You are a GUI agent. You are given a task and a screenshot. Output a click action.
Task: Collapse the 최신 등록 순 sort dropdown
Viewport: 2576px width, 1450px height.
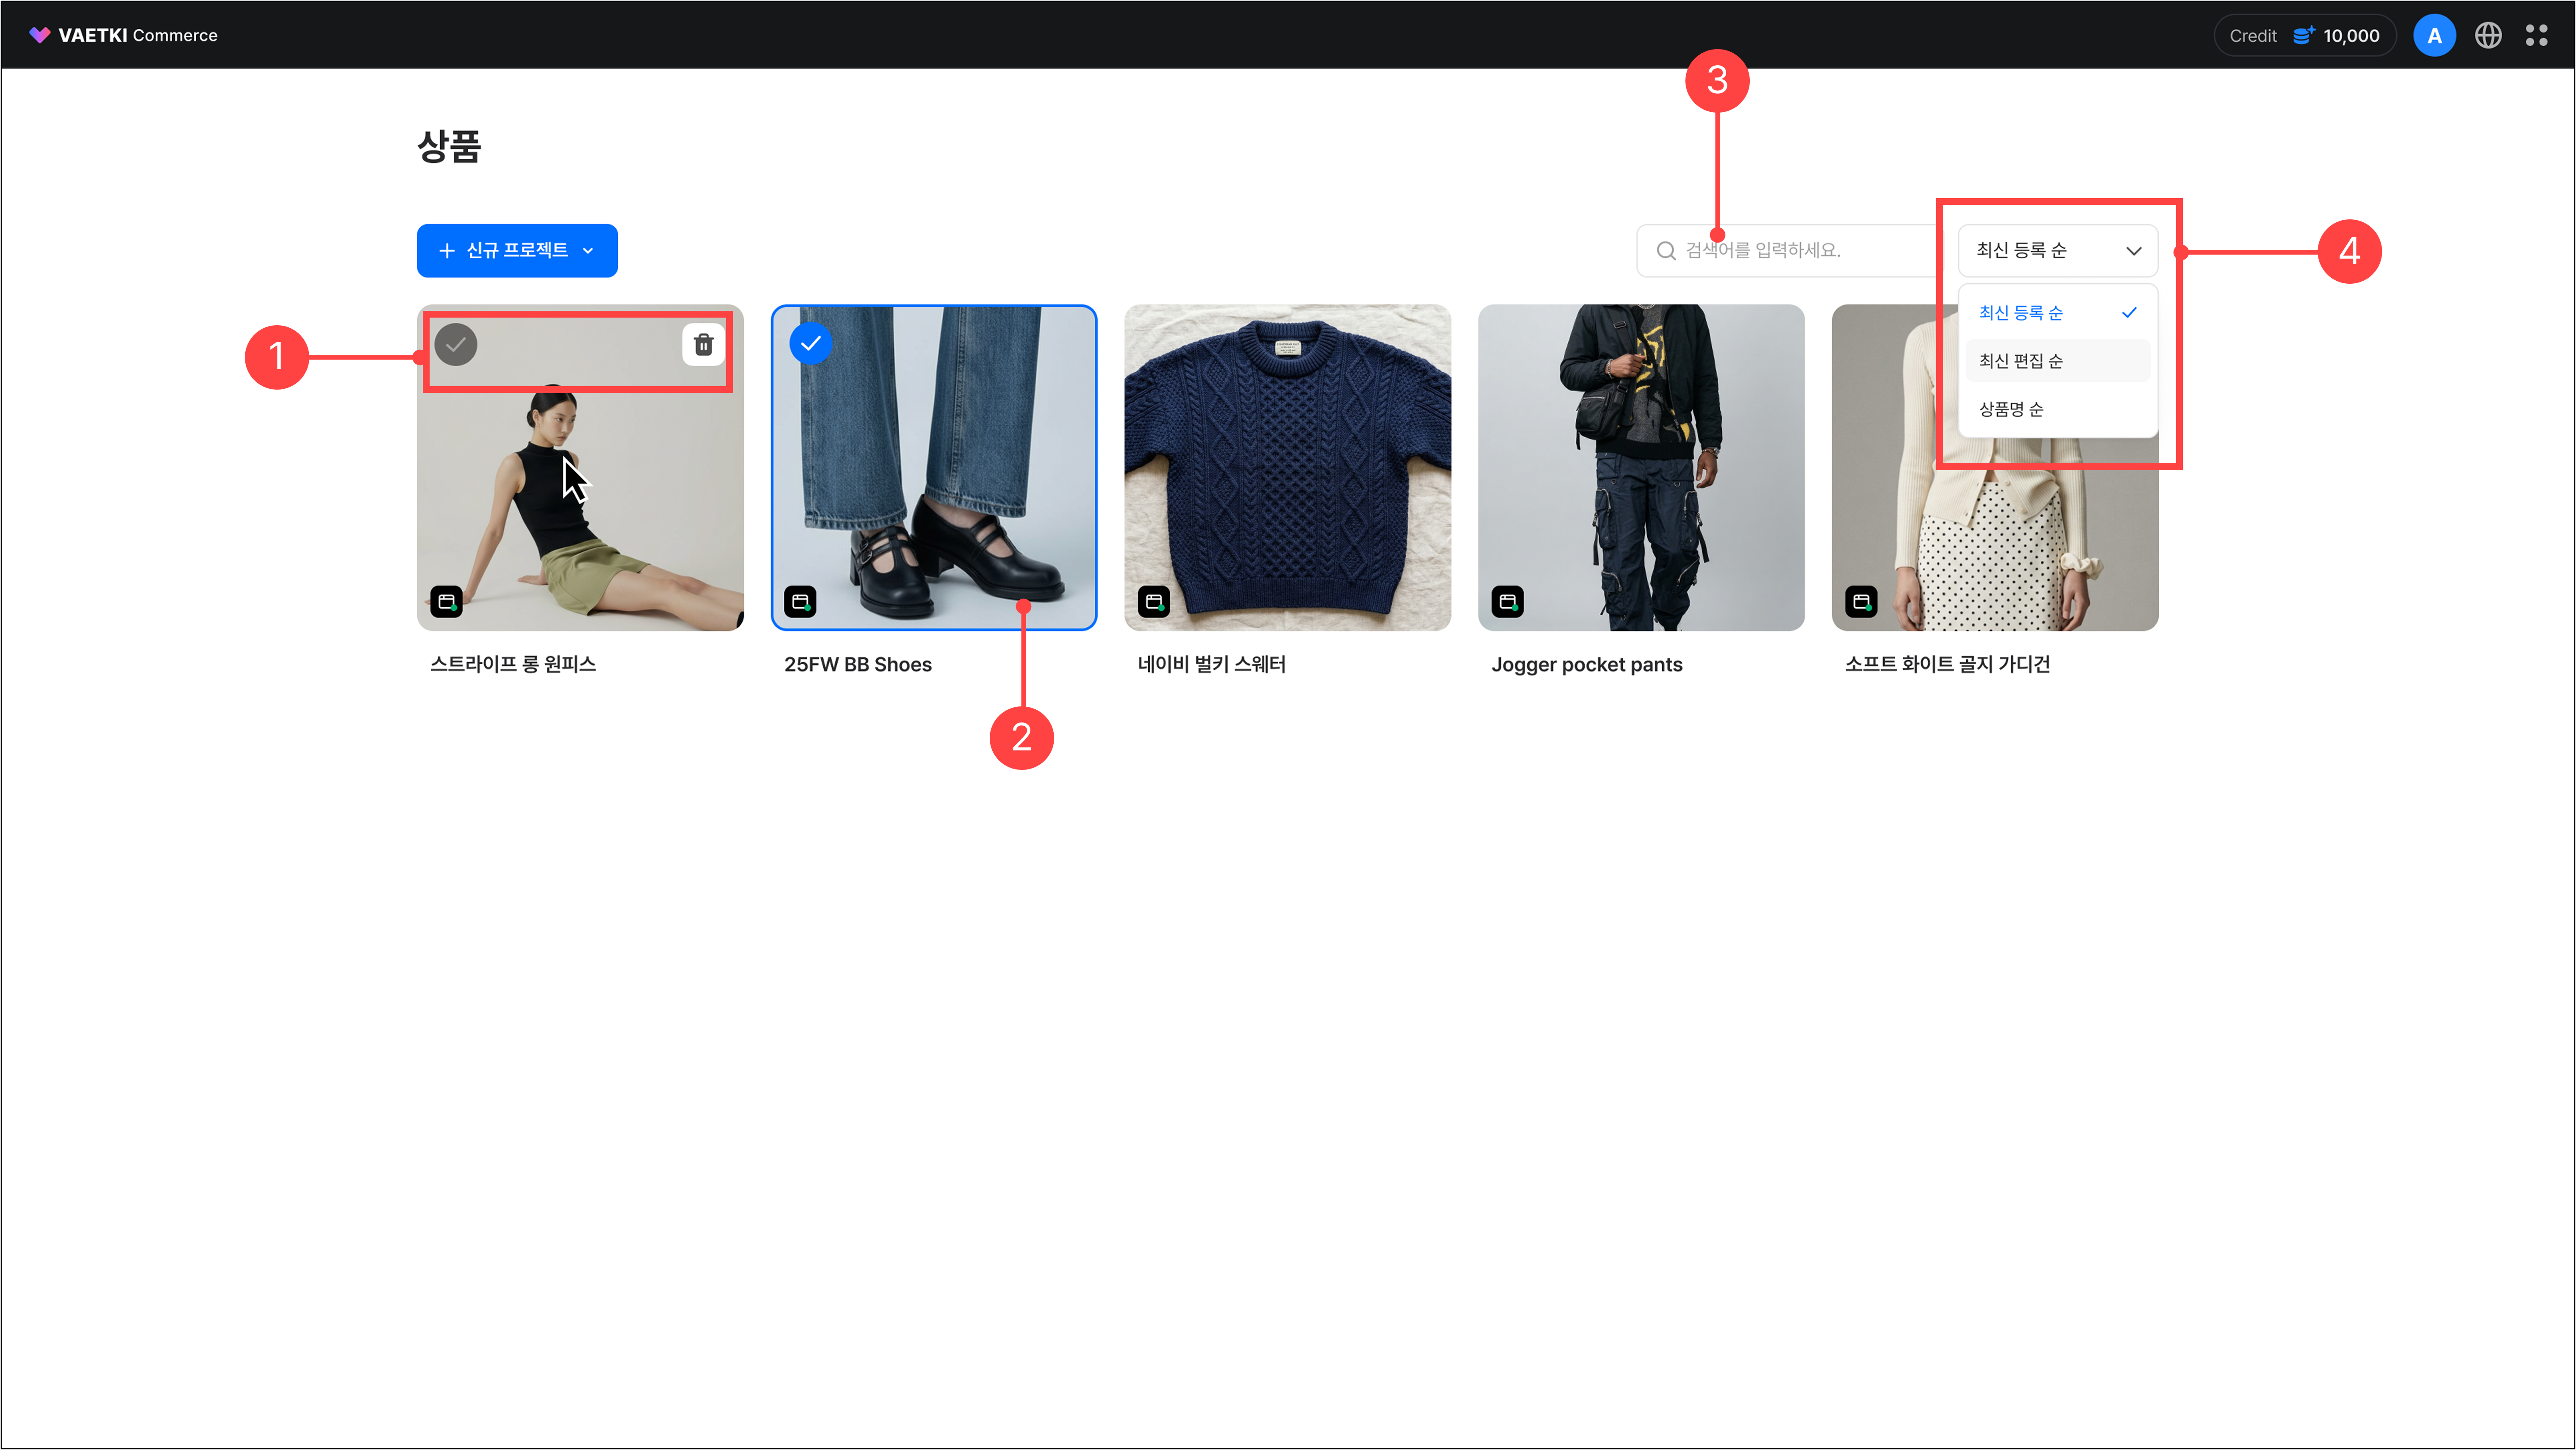(x=2058, y=250)
